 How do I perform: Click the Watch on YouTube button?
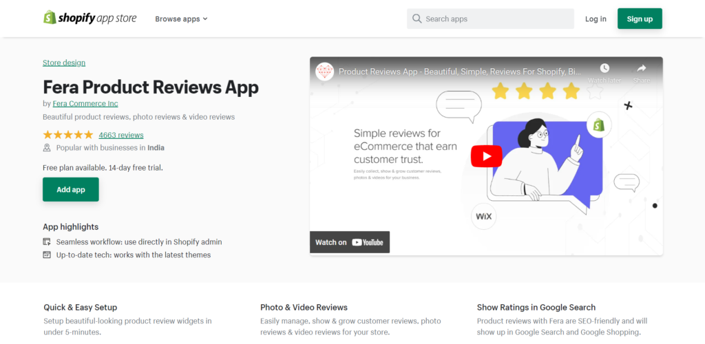[350, 242]
